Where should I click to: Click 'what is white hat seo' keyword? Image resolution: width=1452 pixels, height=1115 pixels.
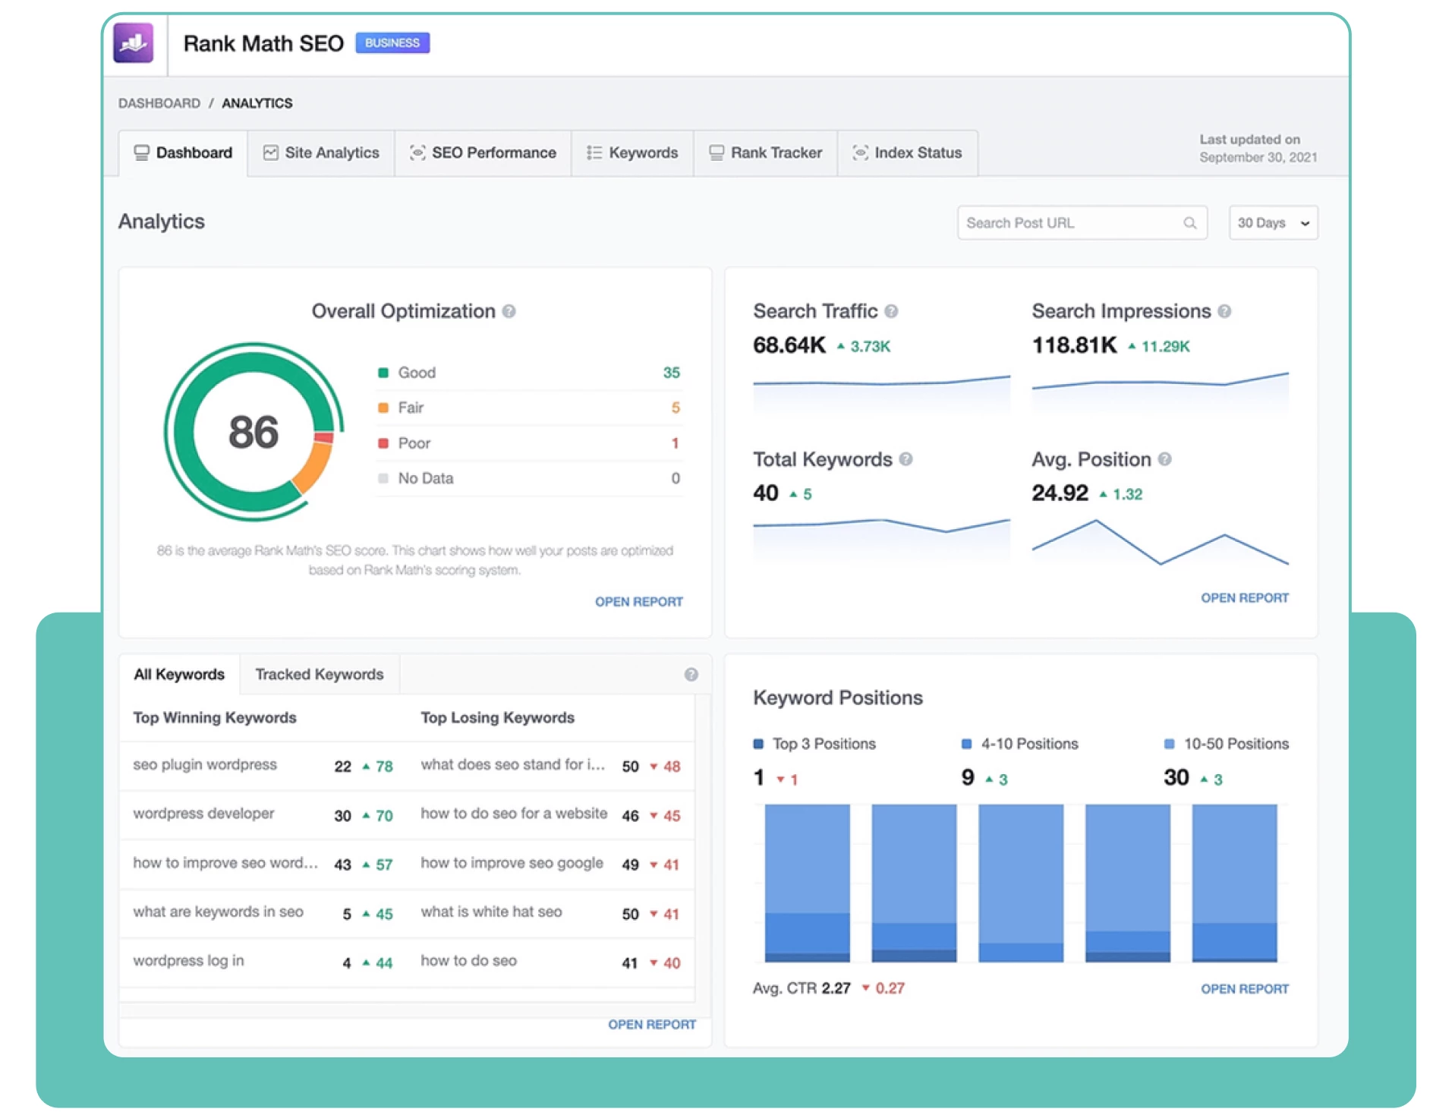click(492, 912)
